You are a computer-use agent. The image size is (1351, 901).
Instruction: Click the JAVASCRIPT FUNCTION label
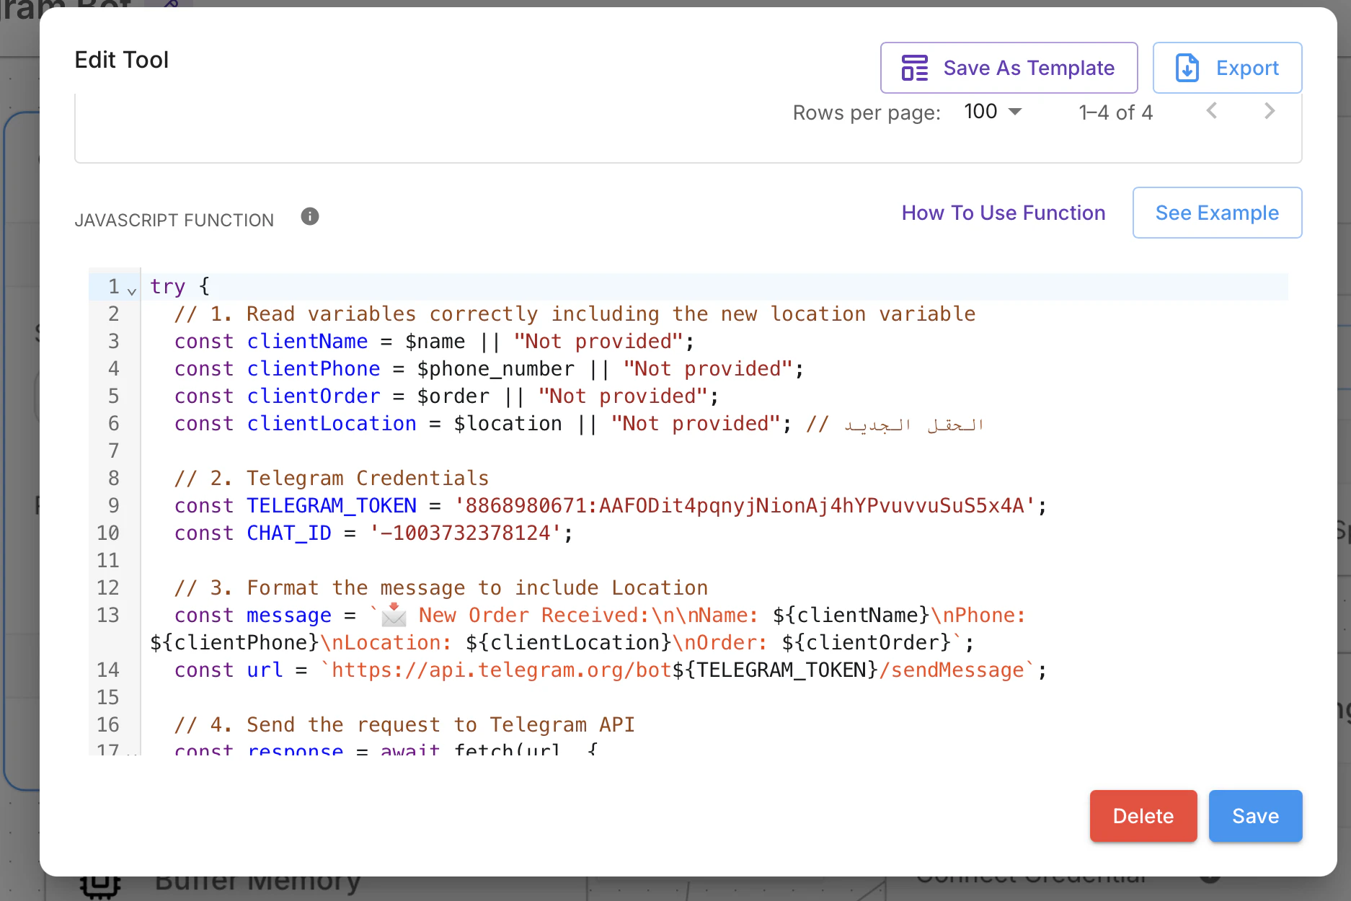point(174,220)
